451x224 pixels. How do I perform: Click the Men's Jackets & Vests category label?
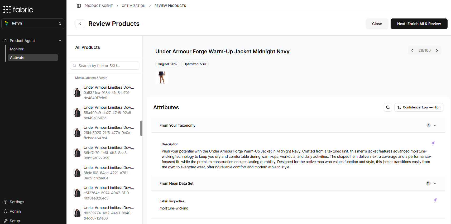(91, 78)
